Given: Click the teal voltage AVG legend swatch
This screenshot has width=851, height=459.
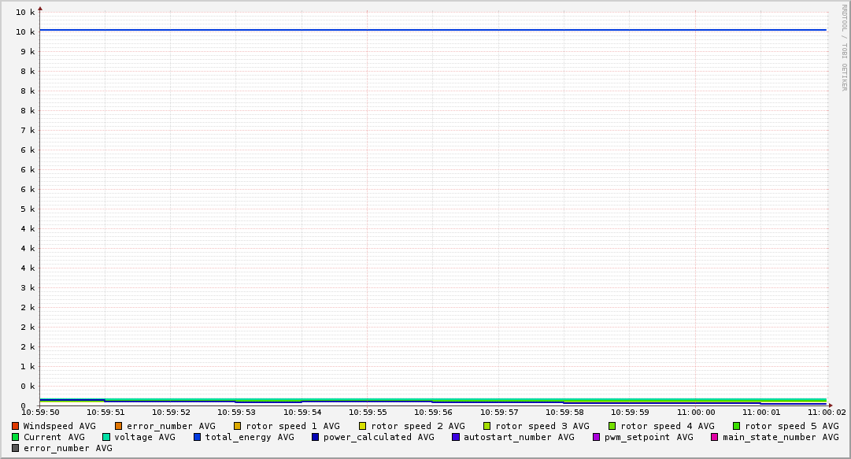Looking at the screenshot, I should (106, 437).
